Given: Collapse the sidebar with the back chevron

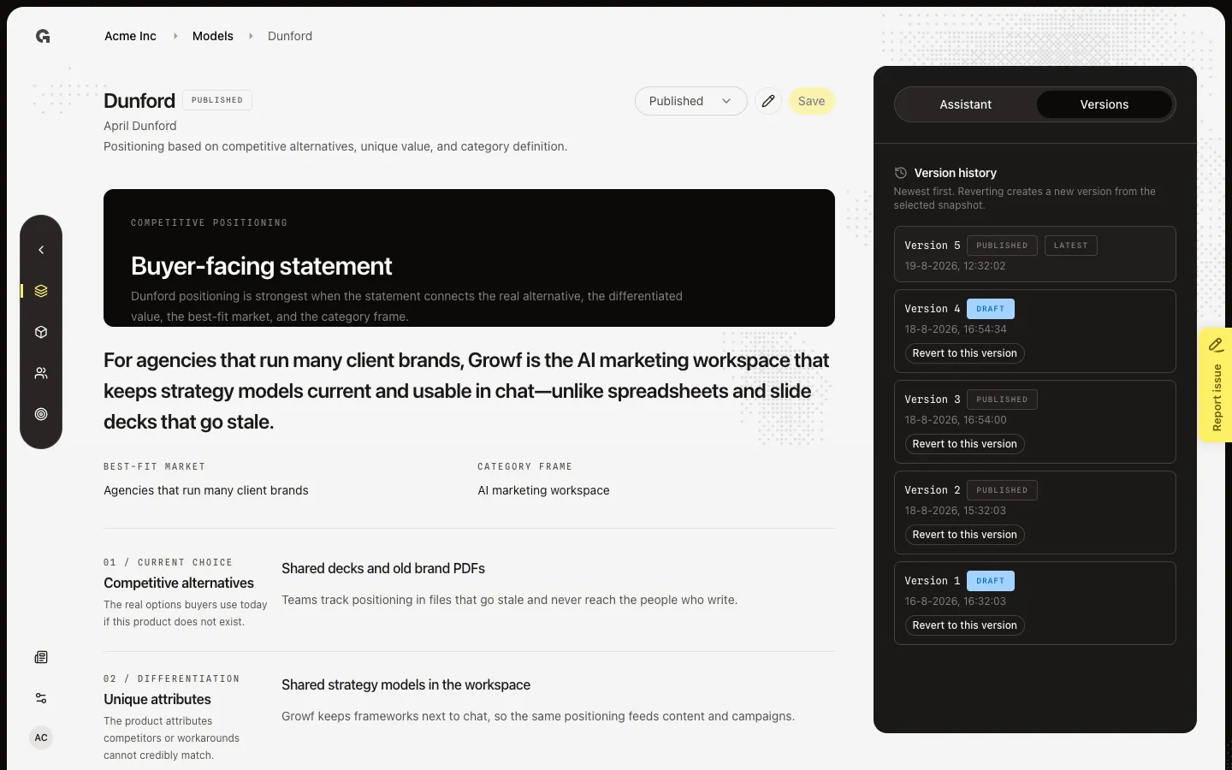Looking at the screenshot, I should [x=41, y=250].
